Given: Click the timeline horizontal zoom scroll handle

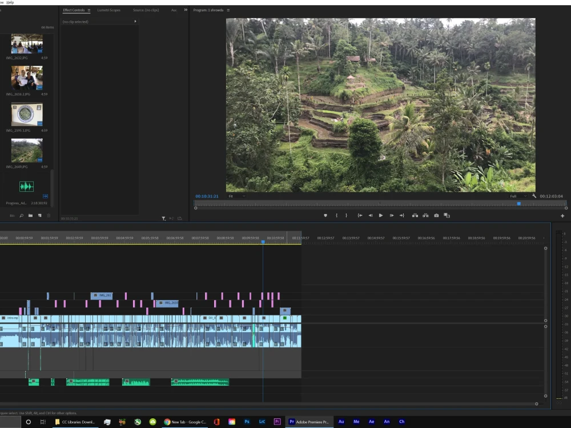Looking at the screenshot, I should (x=536, y=403).
